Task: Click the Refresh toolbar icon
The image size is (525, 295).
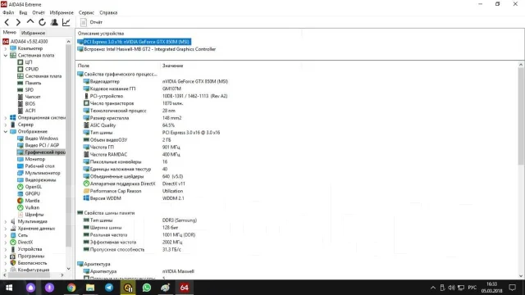Action: (x=42, y=22)
